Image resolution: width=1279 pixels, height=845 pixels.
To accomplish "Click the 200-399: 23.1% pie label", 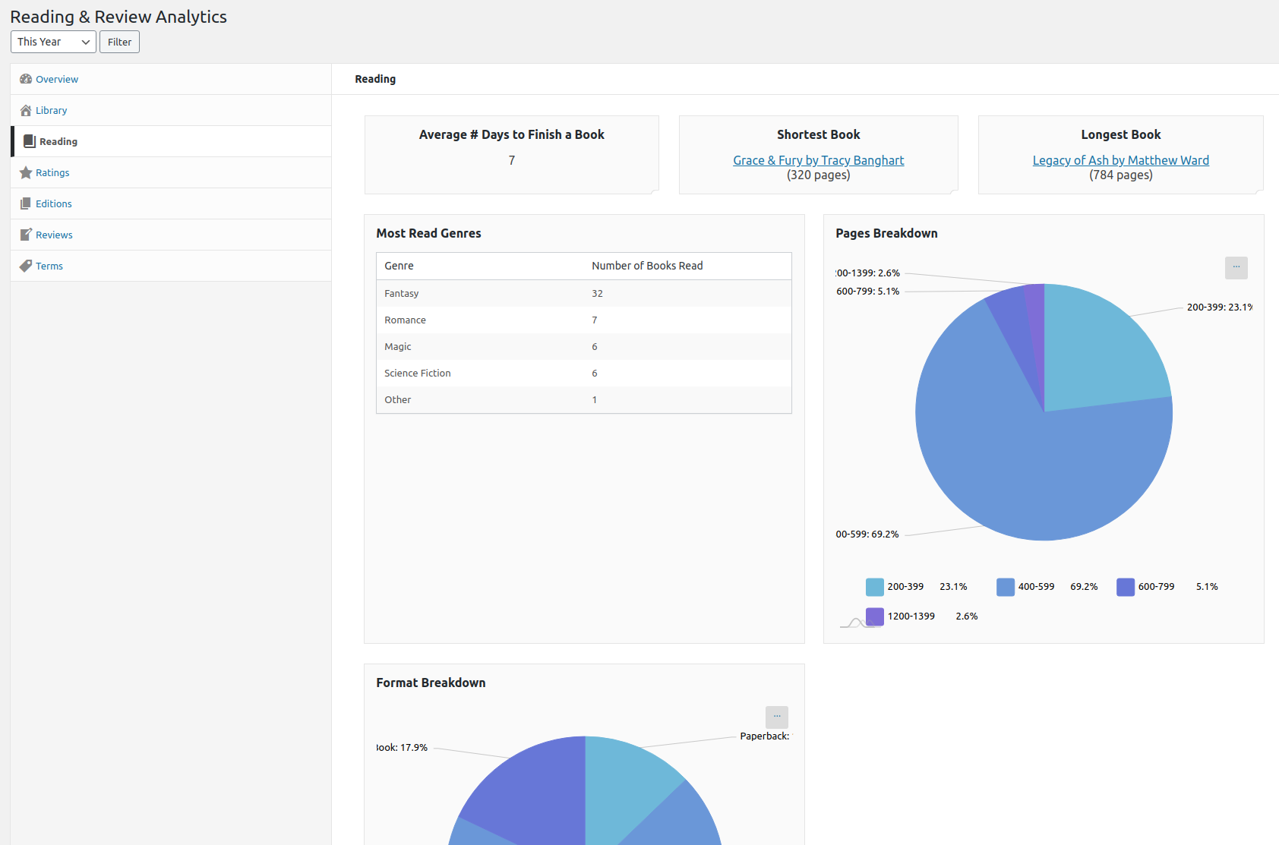I will [x=1219, y=307].
